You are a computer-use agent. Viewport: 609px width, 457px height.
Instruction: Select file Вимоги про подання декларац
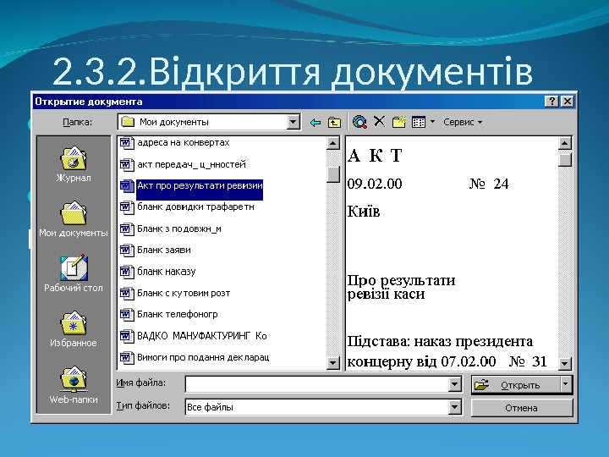pyautogui.click(x=203, y=357)
